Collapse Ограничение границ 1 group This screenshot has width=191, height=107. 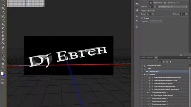(147, 92)
